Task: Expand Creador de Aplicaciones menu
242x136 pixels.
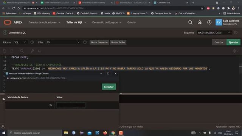Action: (45, 22)
